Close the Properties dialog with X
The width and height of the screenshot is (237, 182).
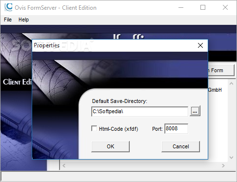[x=200, y=45]
